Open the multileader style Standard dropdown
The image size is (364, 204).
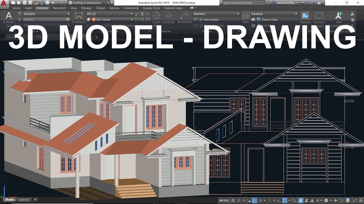tap(216, 14)
